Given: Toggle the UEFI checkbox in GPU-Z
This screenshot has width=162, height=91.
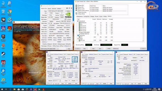Looking at the screenshot, I should (68, 19).
